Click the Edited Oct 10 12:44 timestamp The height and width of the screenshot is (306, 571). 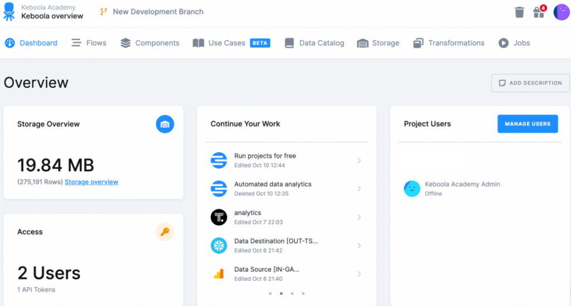point(260,165)
